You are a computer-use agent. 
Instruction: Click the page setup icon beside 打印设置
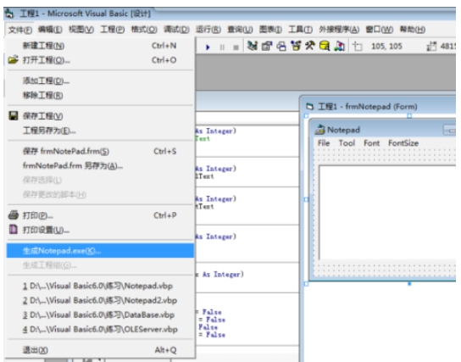[14, 230]
